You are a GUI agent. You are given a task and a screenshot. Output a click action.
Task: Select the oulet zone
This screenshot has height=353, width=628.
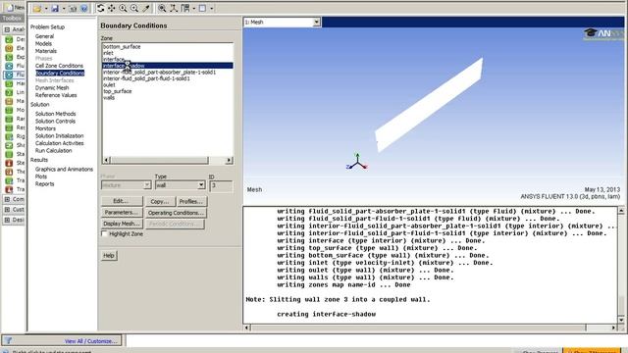pos(109,85)
